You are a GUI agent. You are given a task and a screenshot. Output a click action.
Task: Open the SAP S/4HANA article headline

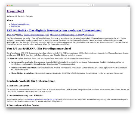coord(54,30)
